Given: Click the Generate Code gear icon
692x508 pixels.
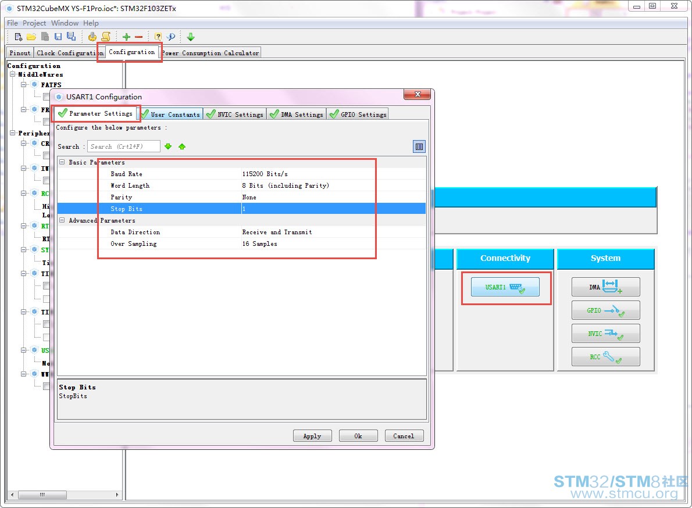Looking at the screenshot, I should (92, 37).
